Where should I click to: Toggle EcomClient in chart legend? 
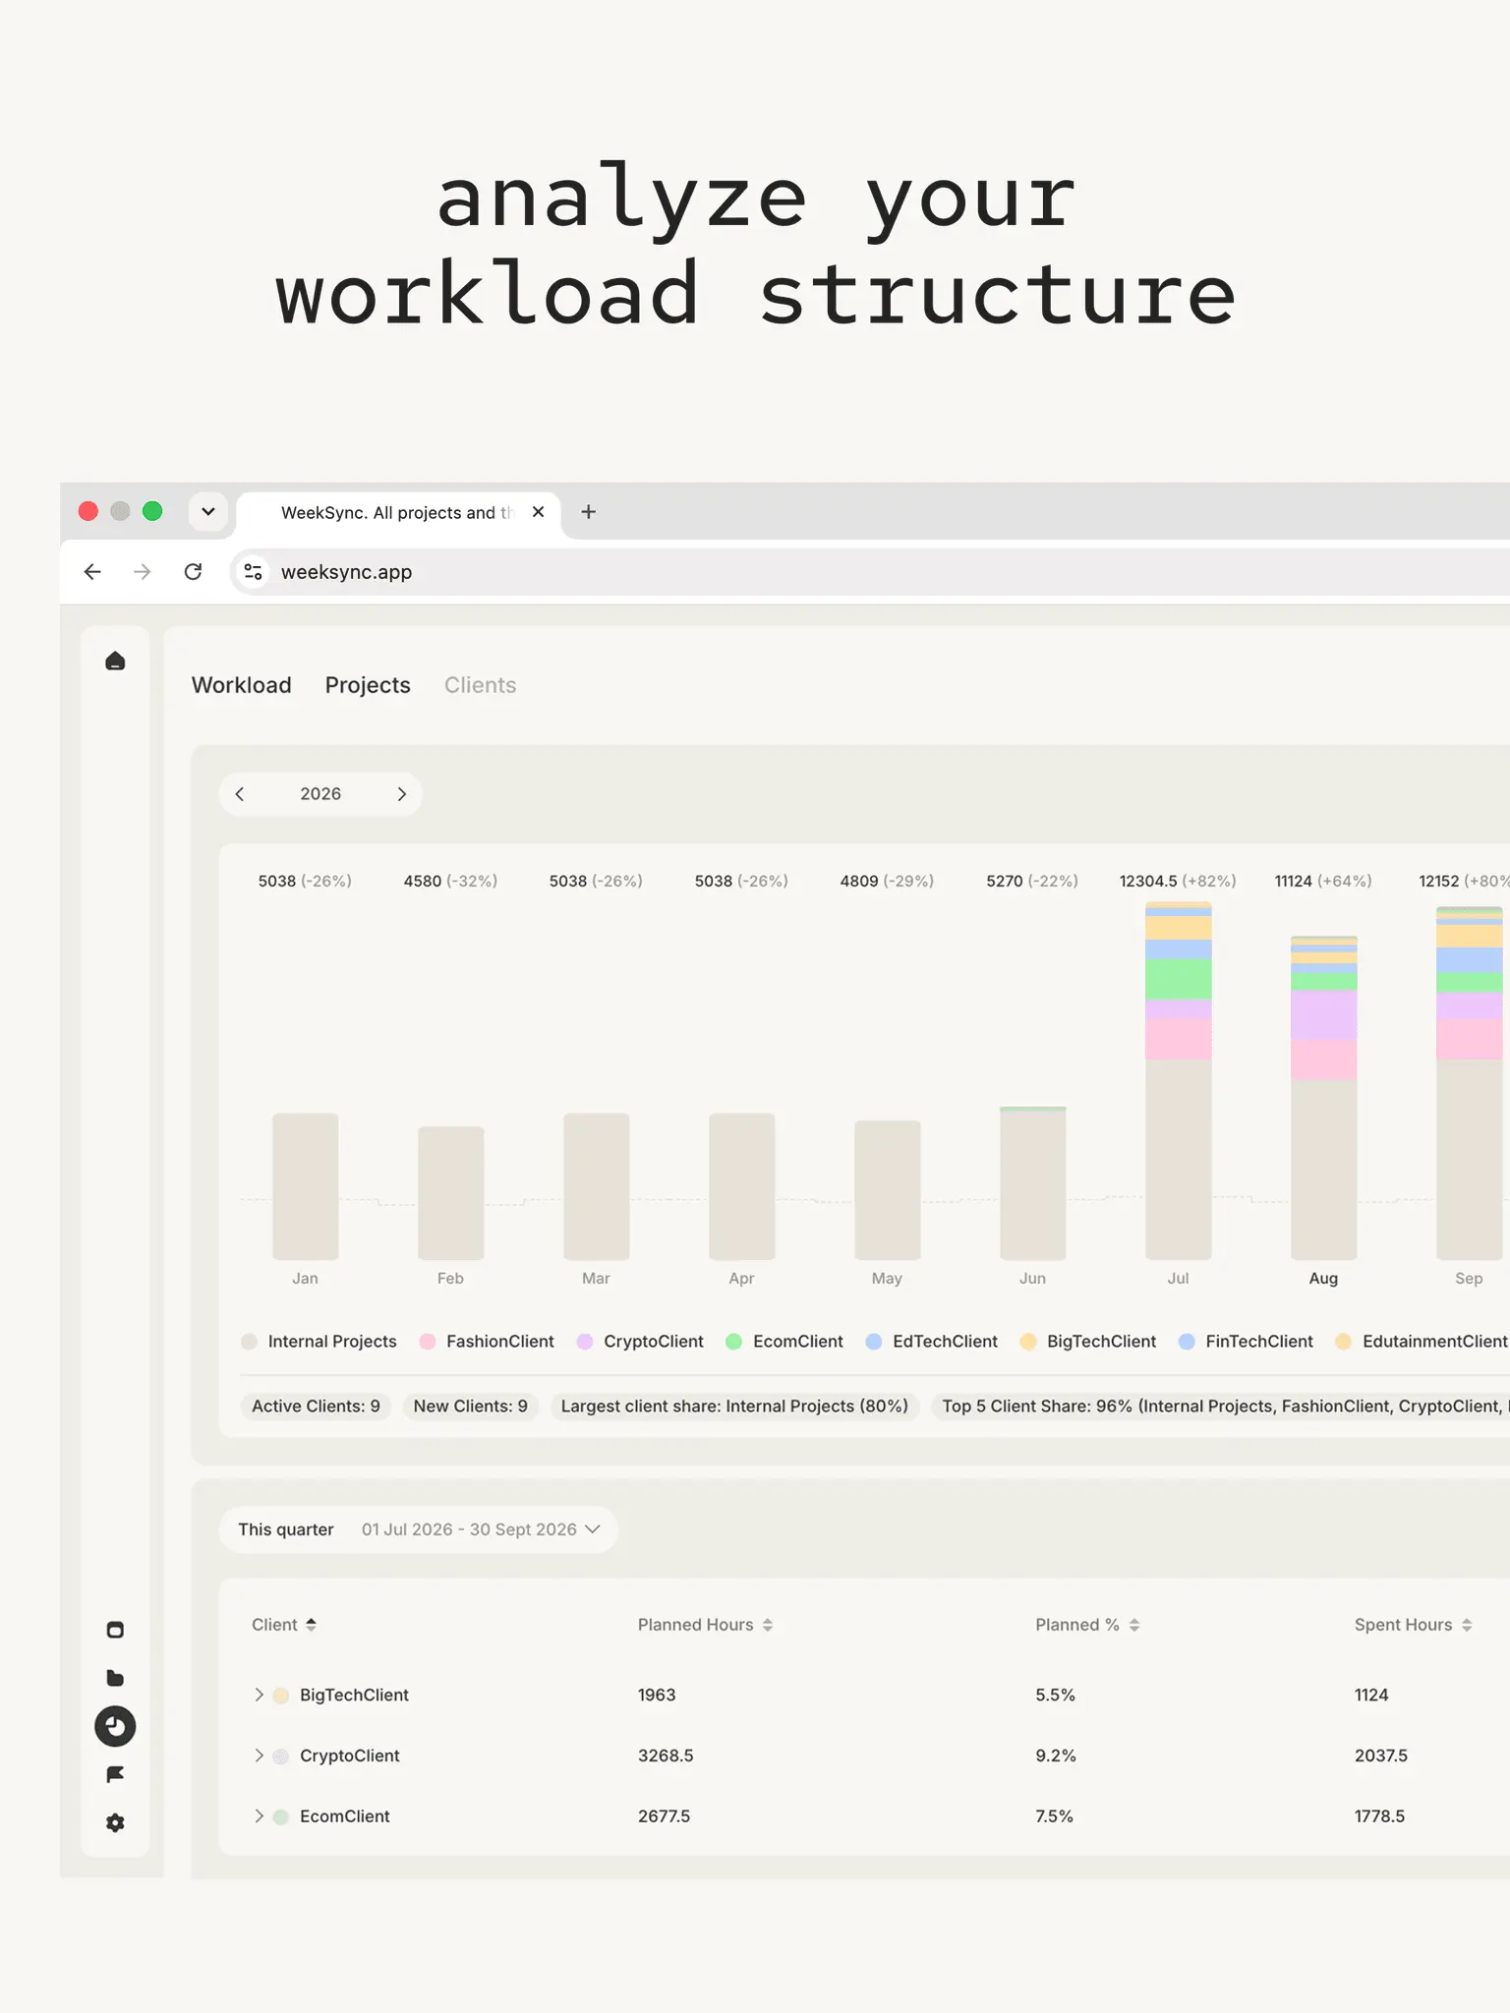point(784,1342)
